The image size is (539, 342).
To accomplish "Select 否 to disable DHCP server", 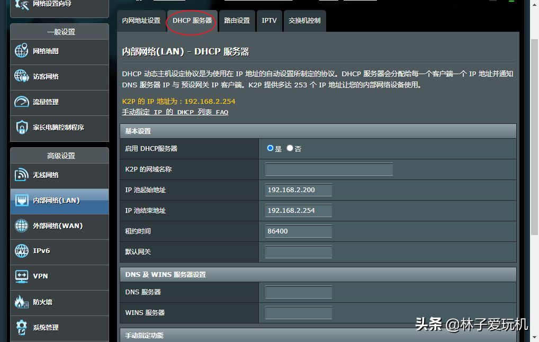I will tap(290, 149).
